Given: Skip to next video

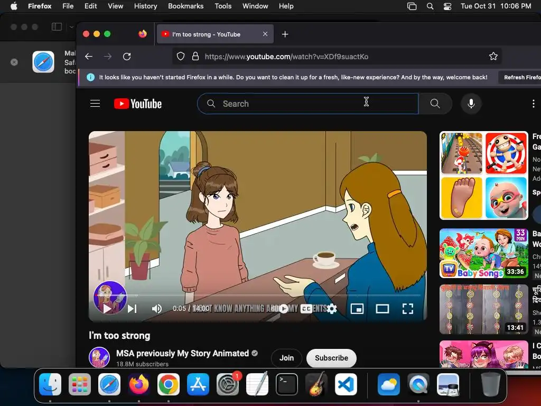Looking at the screenshot, I should [132, 308].
